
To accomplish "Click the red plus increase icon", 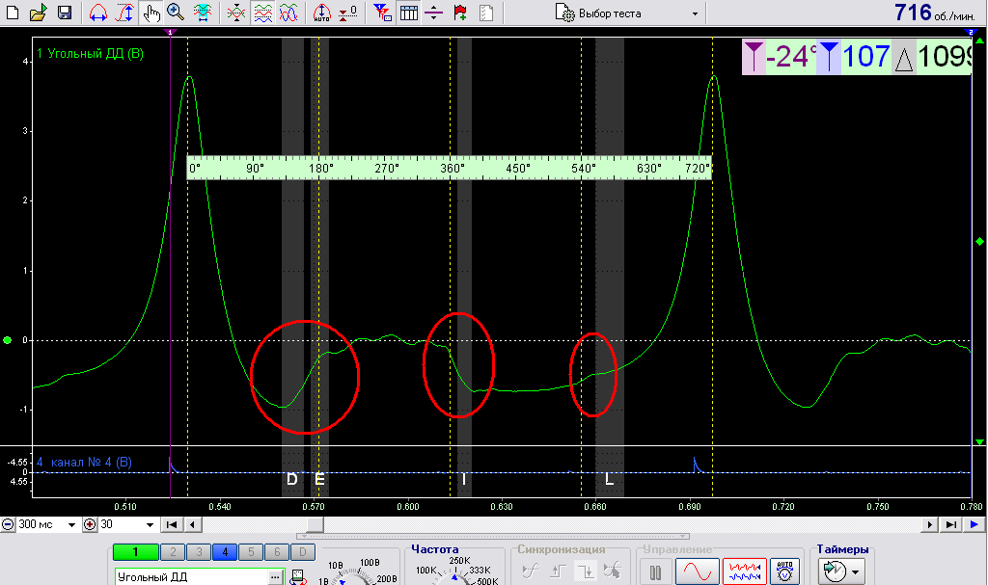I will pyautogui.click(x=90, y=524).
